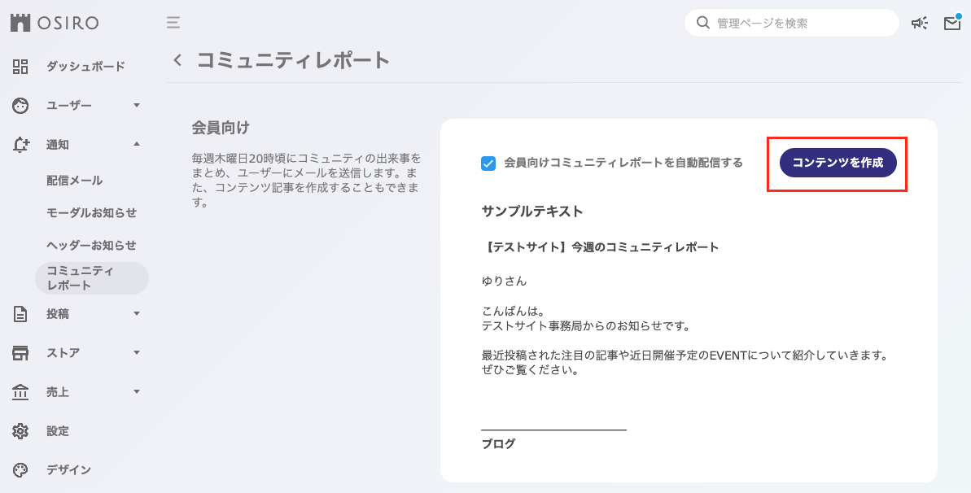Click the コンテンツを作成 button
Screen dimensions: 971x493
point(838,163)
